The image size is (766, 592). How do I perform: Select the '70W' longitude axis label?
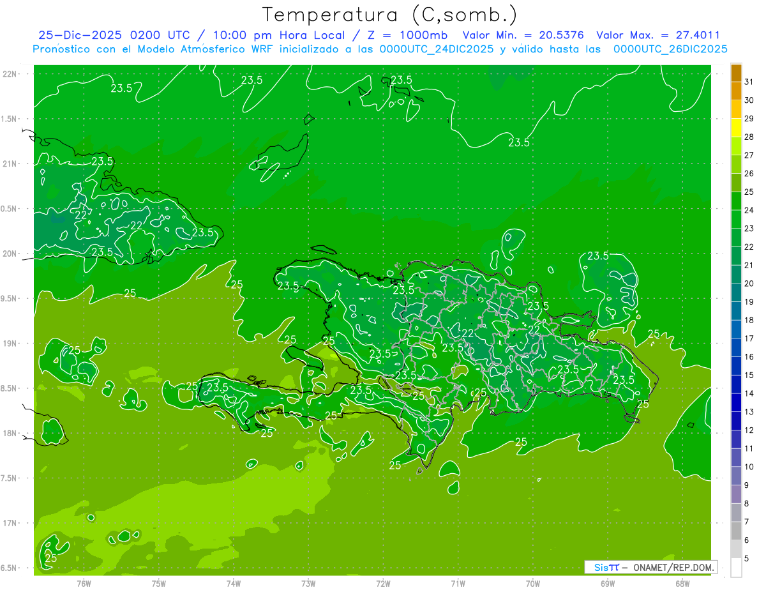click(533, 583)
